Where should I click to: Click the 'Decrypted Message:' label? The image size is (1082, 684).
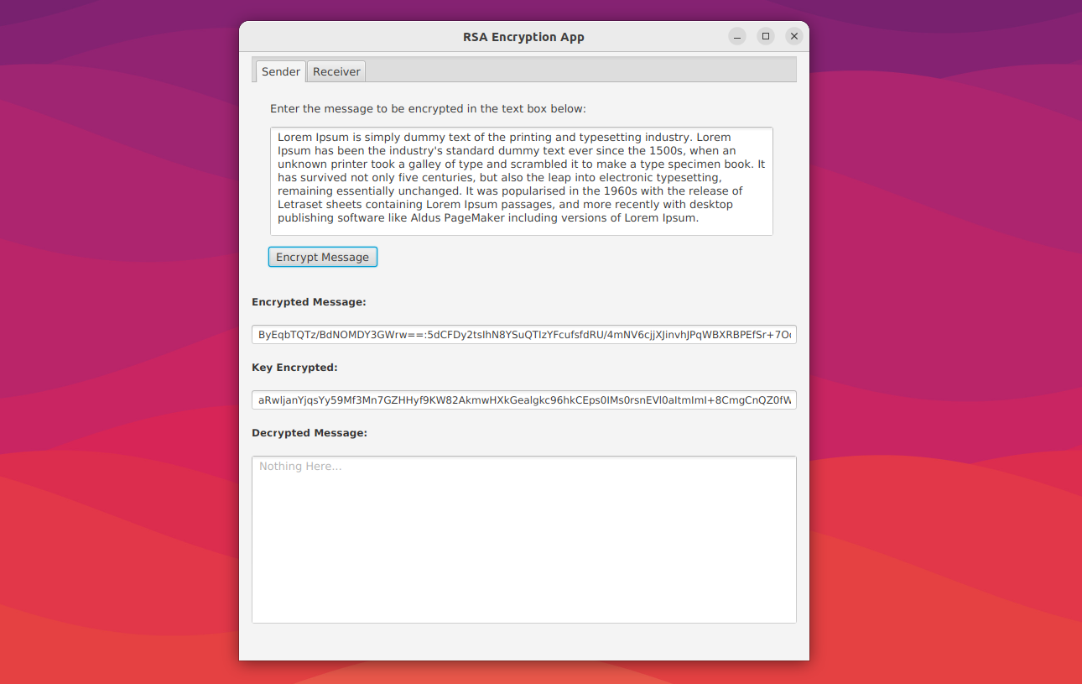click(310, 433)
